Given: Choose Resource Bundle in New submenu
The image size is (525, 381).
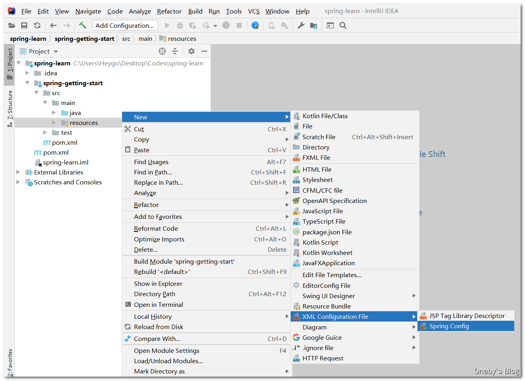Looking at the screenshot, I should (355, 306).
